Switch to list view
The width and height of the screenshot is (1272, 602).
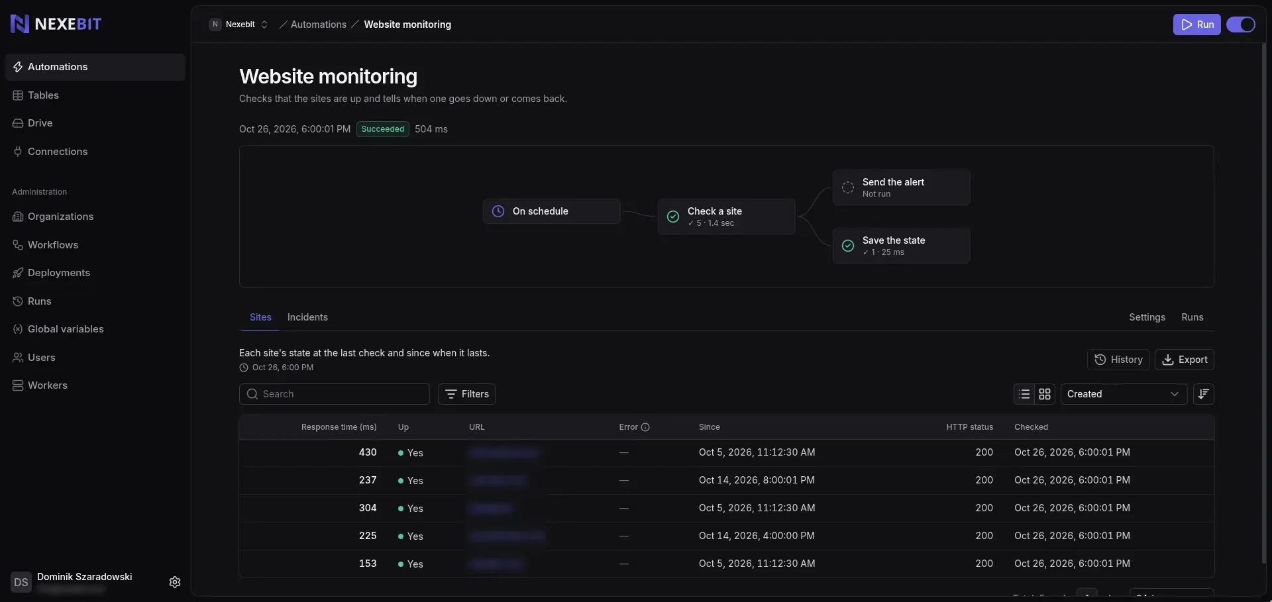coord(1024,394)
